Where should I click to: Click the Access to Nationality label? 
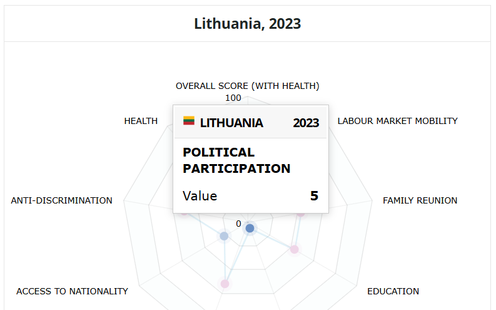pyautogui.click(x=72, y=291)
